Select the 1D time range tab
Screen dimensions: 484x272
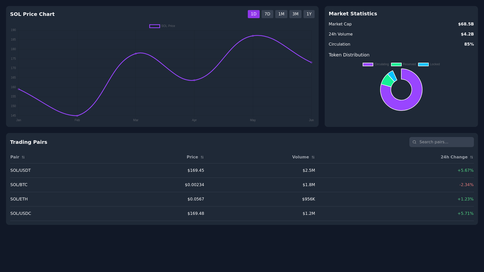[254, 14]
